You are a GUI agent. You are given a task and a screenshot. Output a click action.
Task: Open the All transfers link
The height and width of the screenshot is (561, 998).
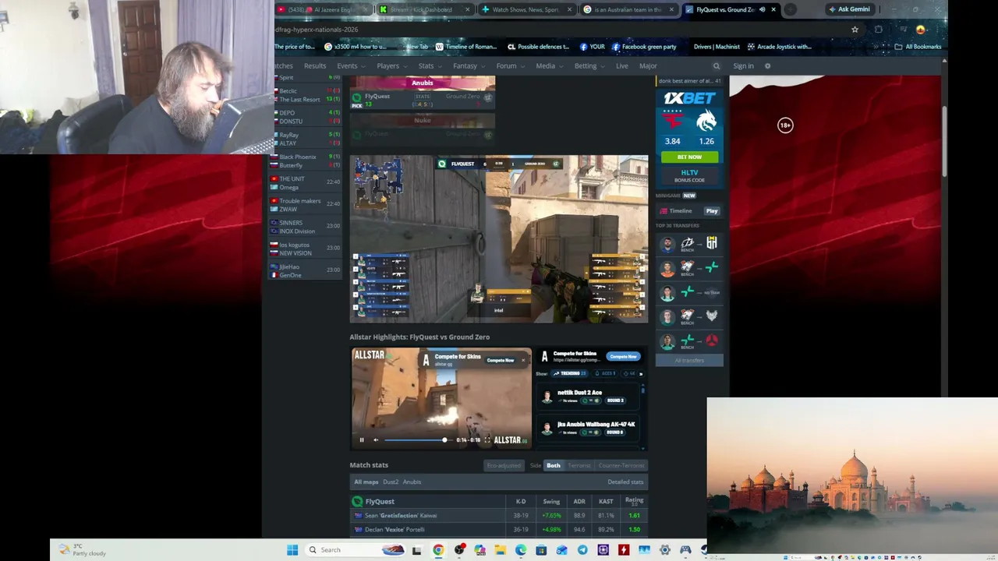coord(689,361)
